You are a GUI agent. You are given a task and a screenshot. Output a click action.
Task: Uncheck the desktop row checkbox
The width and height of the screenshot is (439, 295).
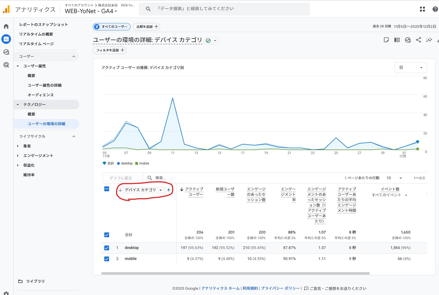pyautogui.click(x=107, y=248)
